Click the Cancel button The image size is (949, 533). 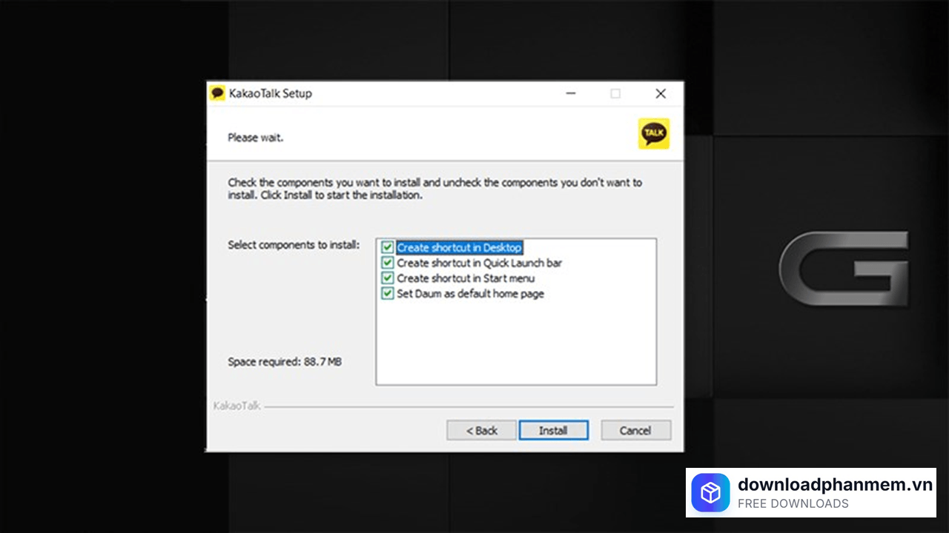635,430
